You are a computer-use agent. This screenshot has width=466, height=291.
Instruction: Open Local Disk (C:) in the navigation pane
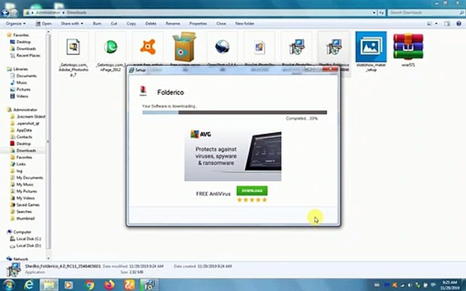[x=25, y=239]
